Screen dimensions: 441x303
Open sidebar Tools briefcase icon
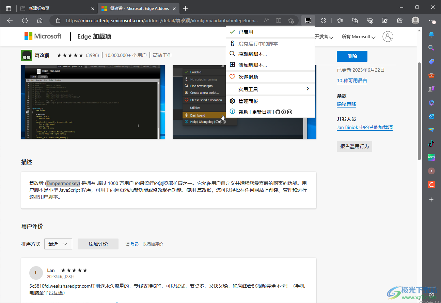(431, 75)
